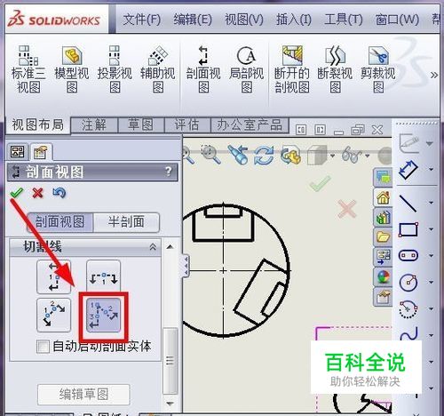Select the 剖面视图 mode toggle
Screen dimensions: 444x416
coord(60,222)
